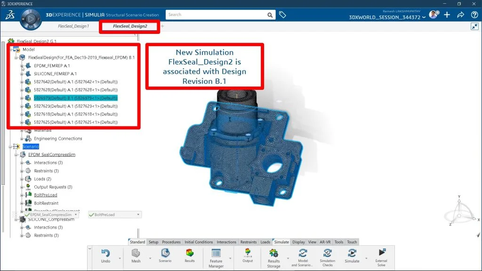Add a new tab with plus
The image size is (482, 271).
[162, 26]
